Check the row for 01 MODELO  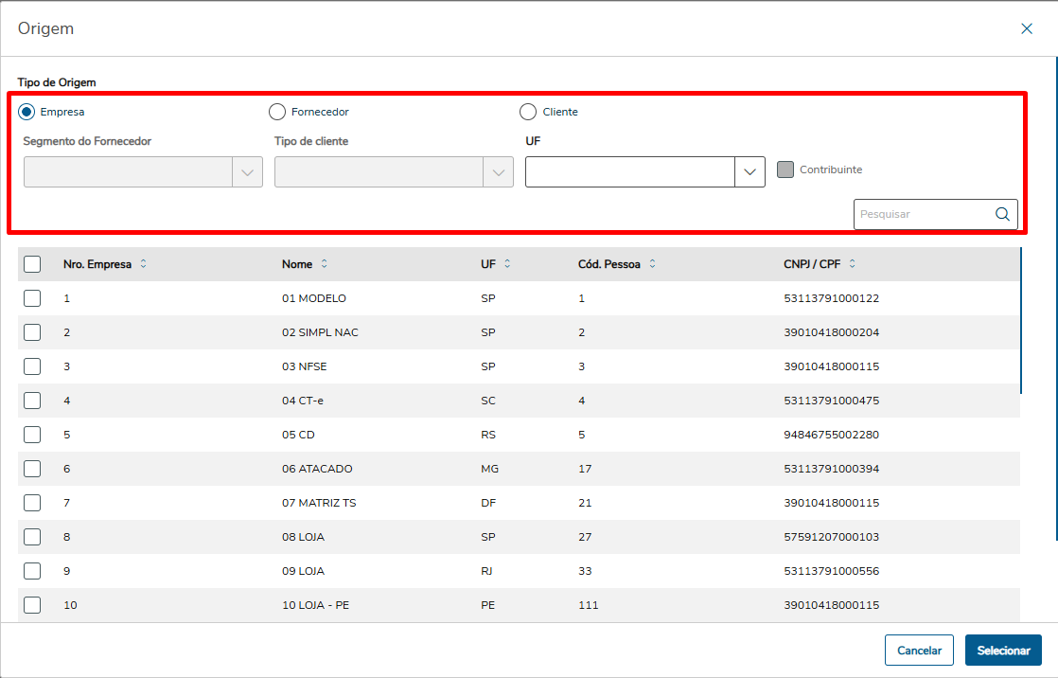[x=32, y=298]
